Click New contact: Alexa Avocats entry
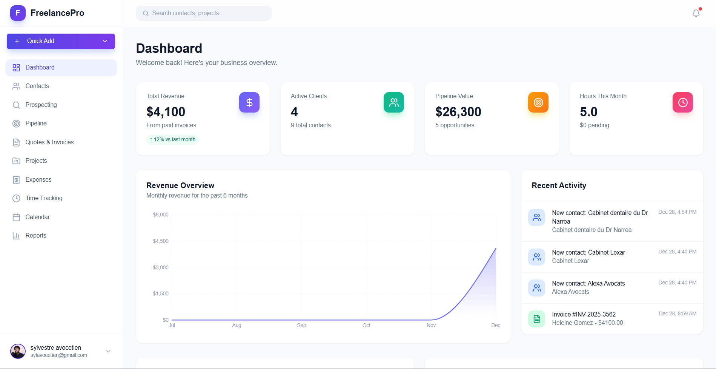This screenshot has width=716, height=369. click(612, 288)
